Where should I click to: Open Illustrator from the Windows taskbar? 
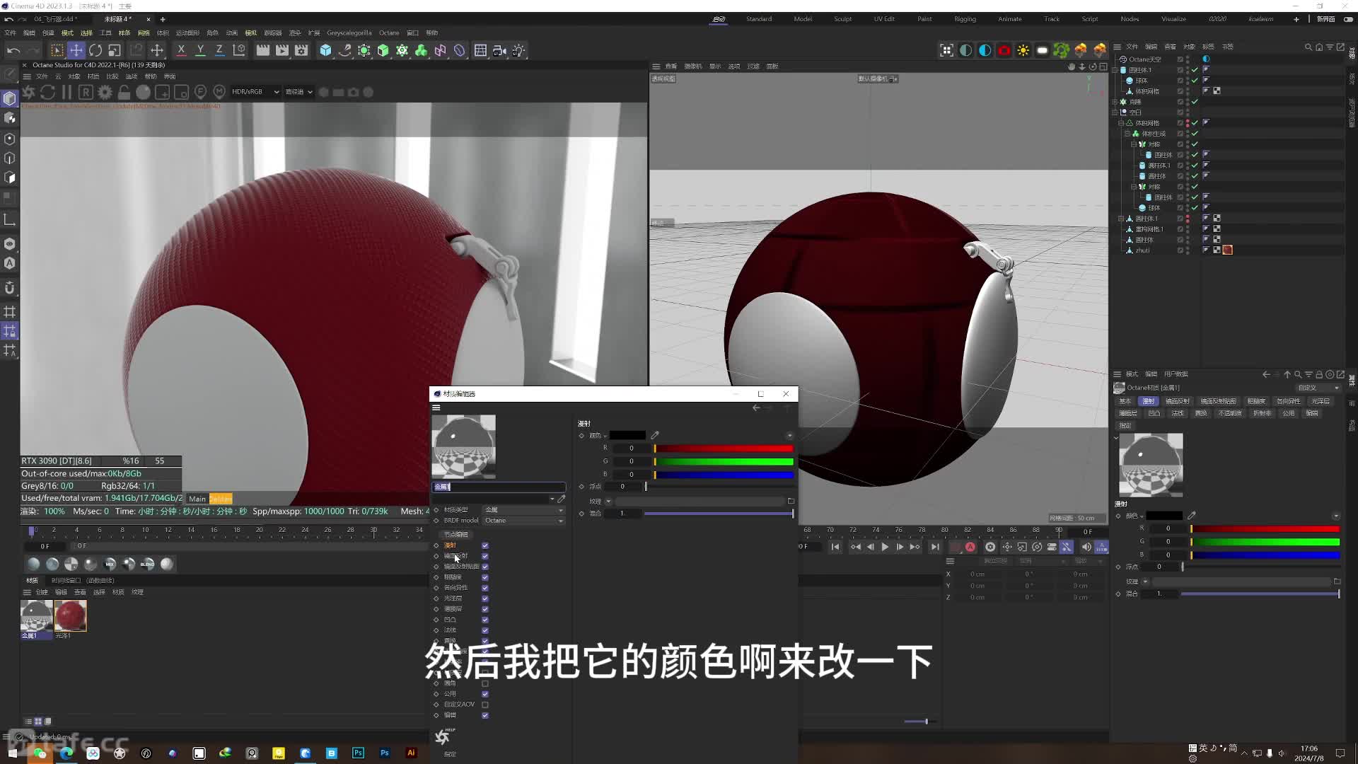pyautogui.click(x=411, y=753)
